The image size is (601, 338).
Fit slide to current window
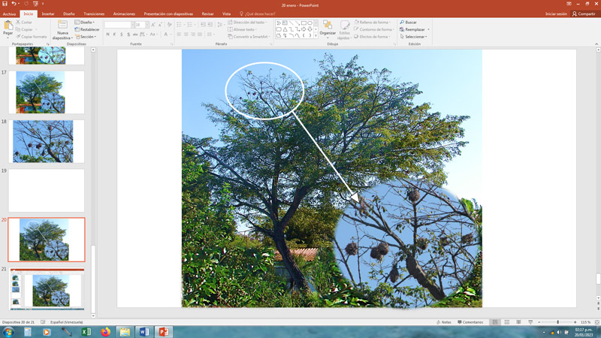596,322
